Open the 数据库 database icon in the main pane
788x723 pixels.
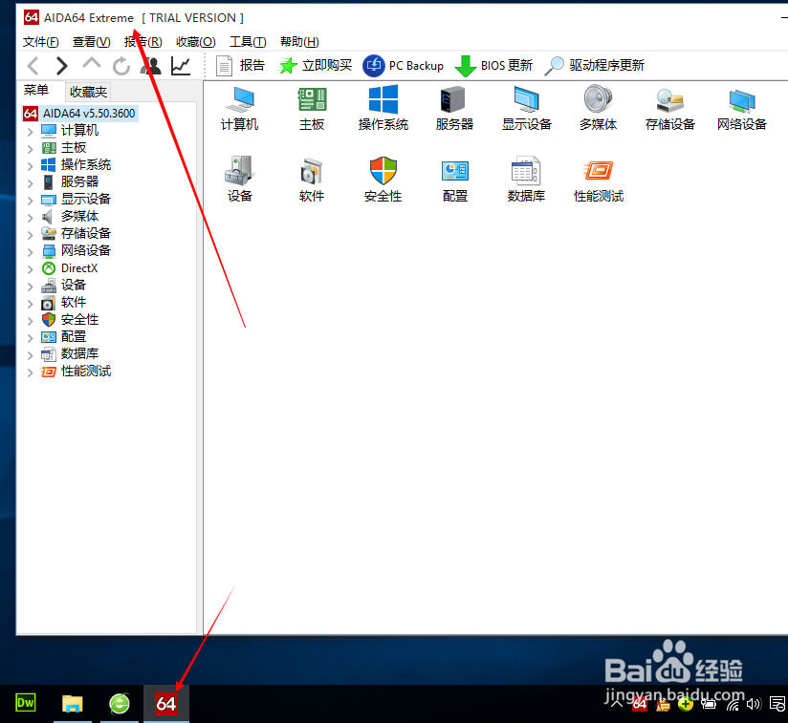pos(526,180)
